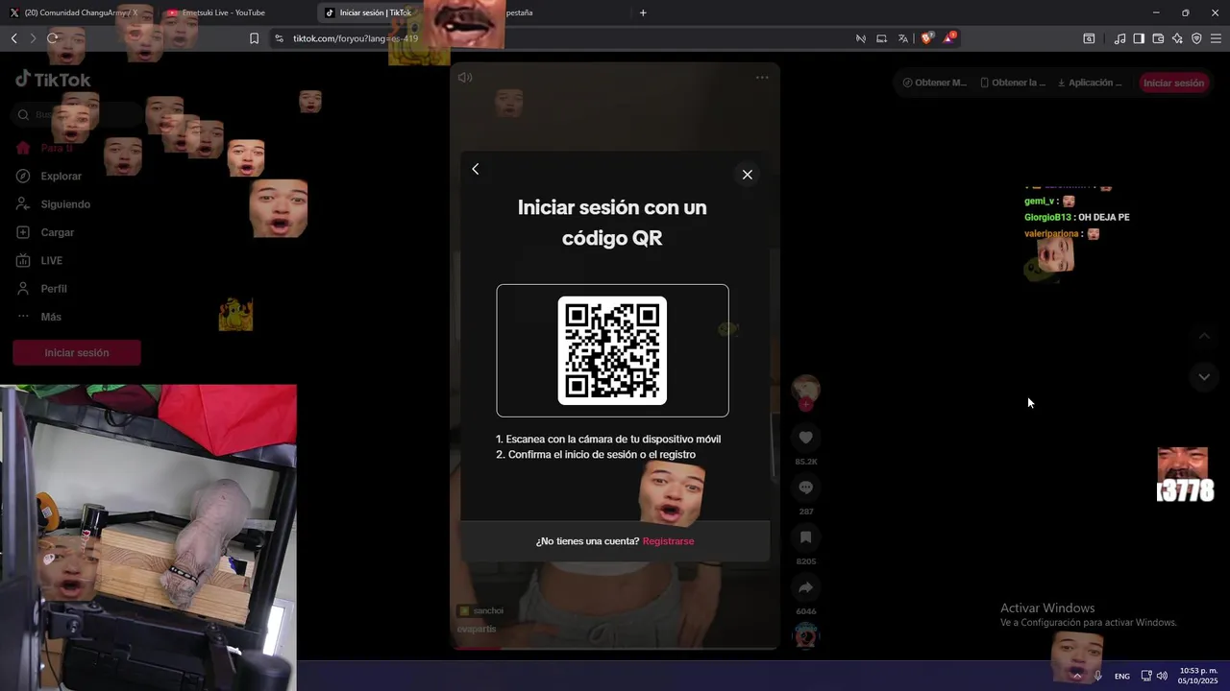Navigate forward in the browser
The height and width of the screenshot is (691, 1230).
(x=33, y=38)
